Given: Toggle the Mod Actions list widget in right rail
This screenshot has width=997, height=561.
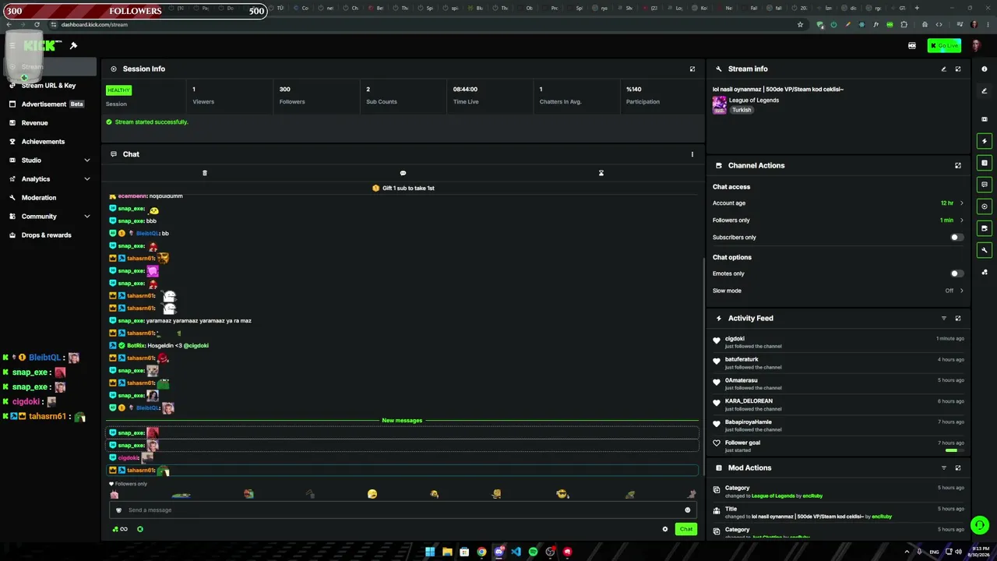Looking at the screenshot, I should click(x=985, y=163).
